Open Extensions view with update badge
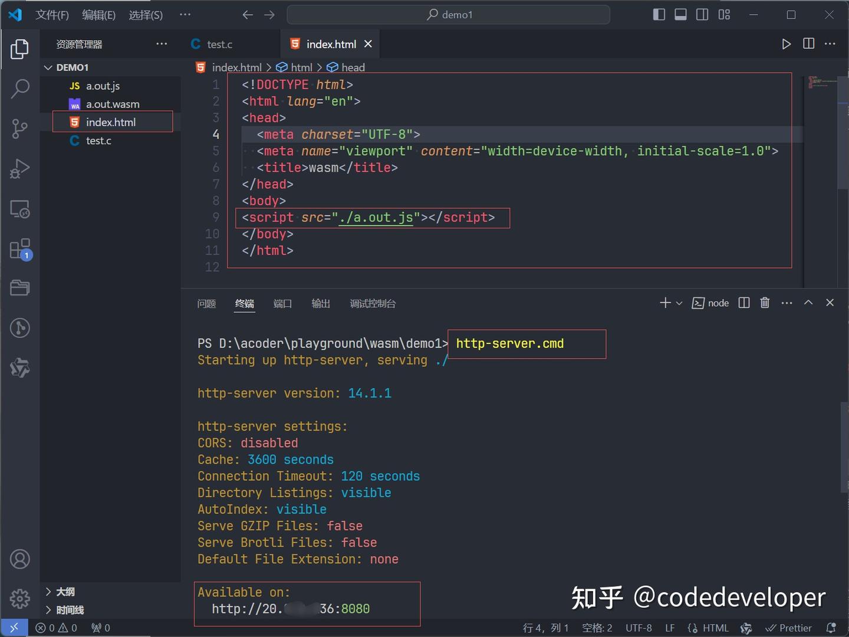This screenshot has width=849, height=637. pyautogui.click(x=19, y=249)
